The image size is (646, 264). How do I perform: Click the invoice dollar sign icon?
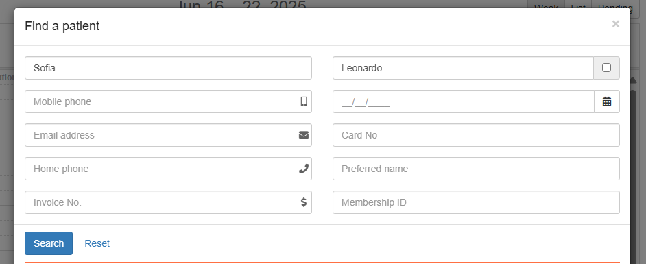[304, 202]
